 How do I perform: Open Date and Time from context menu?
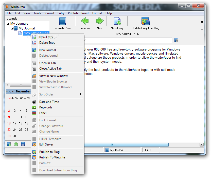[57, 102]
